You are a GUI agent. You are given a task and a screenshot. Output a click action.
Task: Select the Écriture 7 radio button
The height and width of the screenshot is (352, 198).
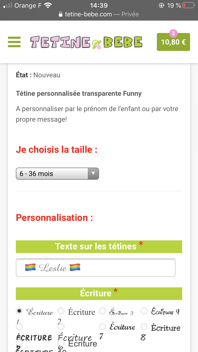[x=102, y=327]
